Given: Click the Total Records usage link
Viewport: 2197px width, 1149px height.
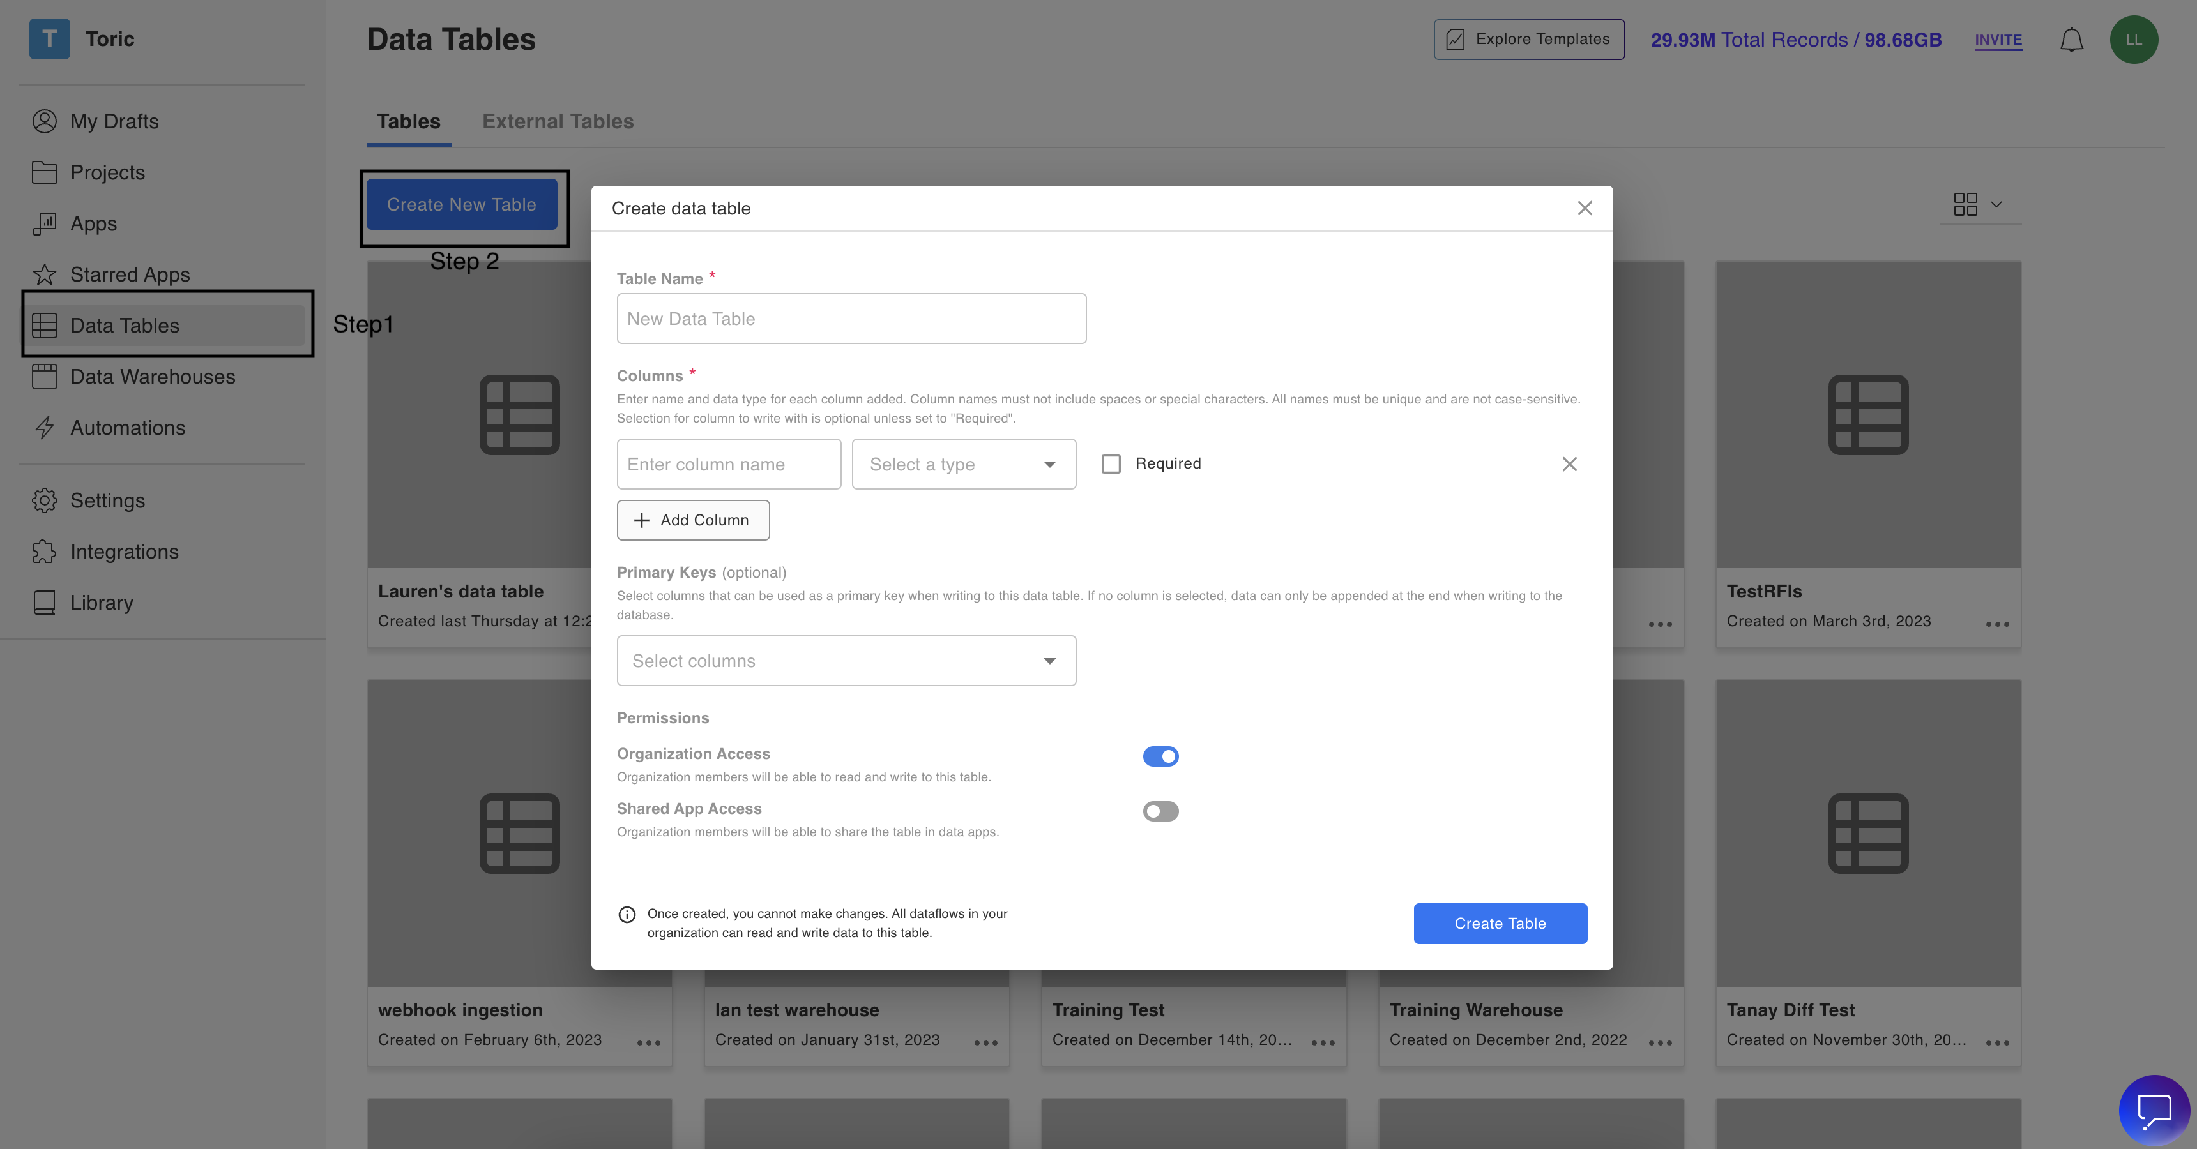Looking at the screenshot, I should 1796,40.
